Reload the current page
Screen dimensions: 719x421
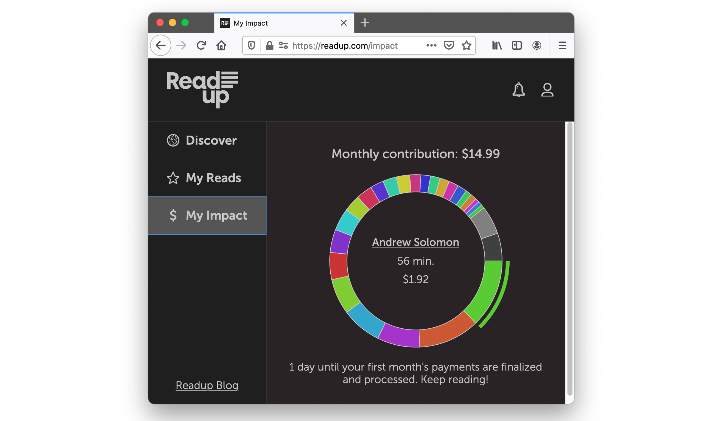(x=201, y=45)
